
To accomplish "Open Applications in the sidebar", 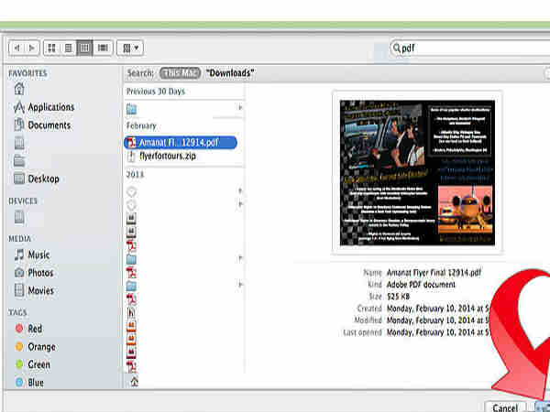I will coord(49,107).
